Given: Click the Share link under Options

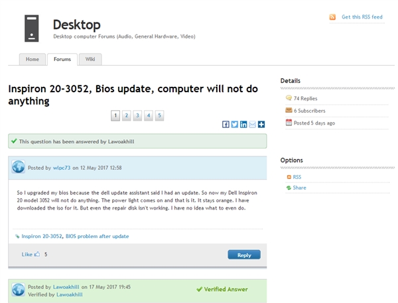Looking at the screenshot, I should (x=299, y=188).
